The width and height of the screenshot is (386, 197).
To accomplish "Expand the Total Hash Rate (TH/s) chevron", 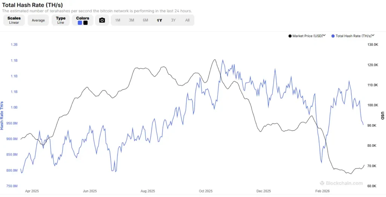I will tap(373, 35).
